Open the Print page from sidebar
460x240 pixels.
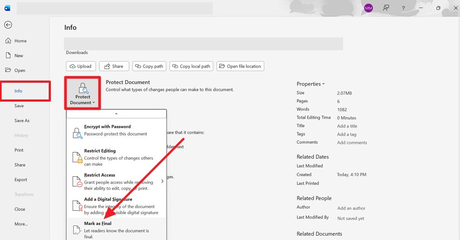click(x=19, y=150)
